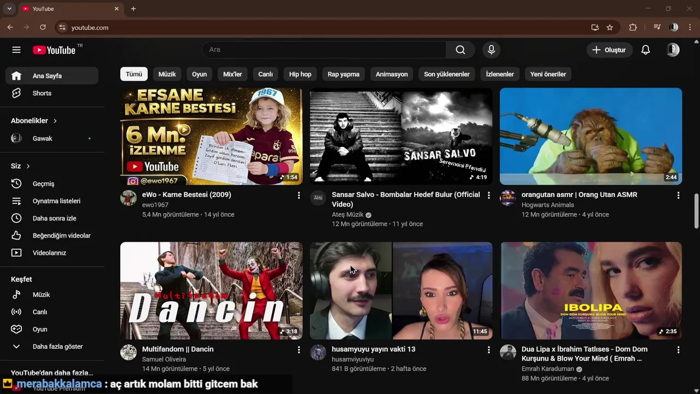
Task: Open Emrah Karaduman channel avatar
Action: click(508, 352)
